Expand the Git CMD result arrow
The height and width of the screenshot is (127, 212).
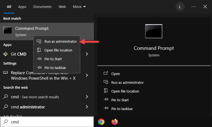click(x=87, y=54)
